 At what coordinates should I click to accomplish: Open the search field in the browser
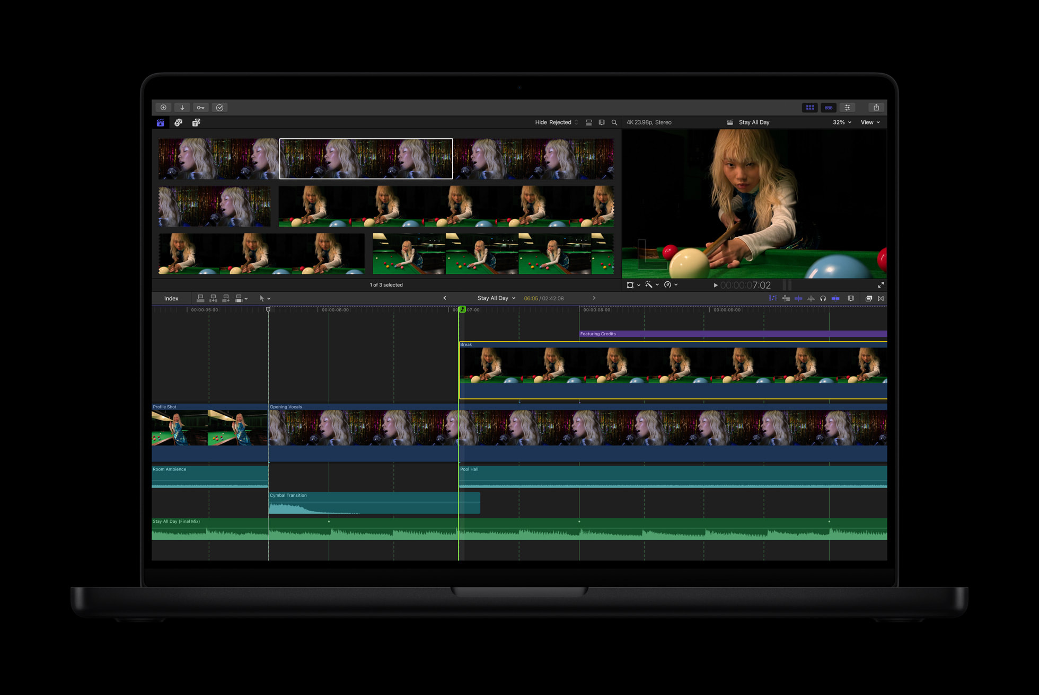click(x=614, y=122)
